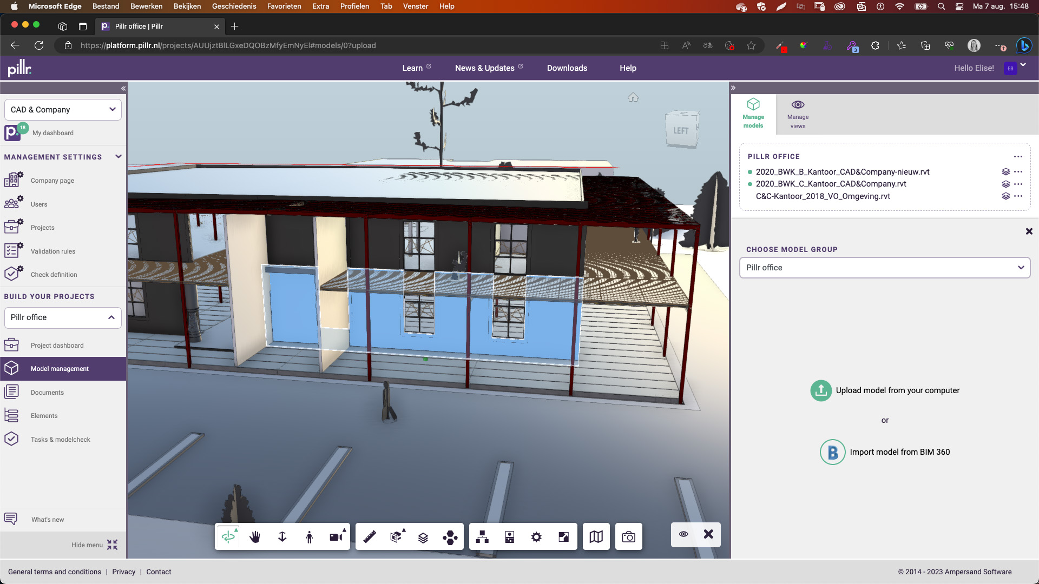Viewport: 1039px width, 584px height.
Task: Switch to Manage models tab
Action: (x=753, y=114)
